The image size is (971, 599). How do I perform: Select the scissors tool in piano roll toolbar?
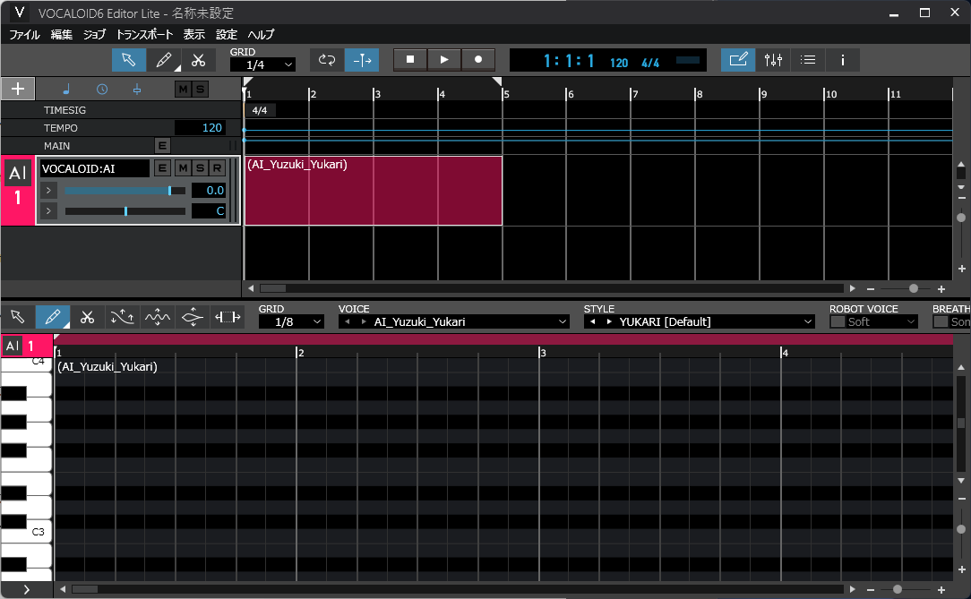pos(87,317)
